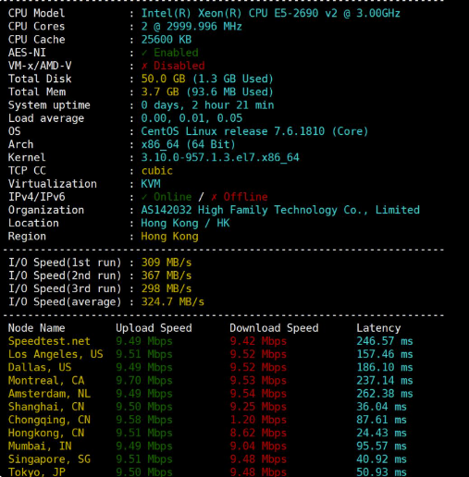The width and height of the screenshot is (469, 477).
Task: Click the green checkmark before Online
Action: coord(144,197)
